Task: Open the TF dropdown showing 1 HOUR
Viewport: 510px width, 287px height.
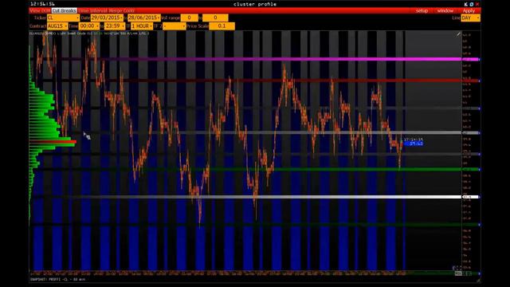Action: coord(142,26)
